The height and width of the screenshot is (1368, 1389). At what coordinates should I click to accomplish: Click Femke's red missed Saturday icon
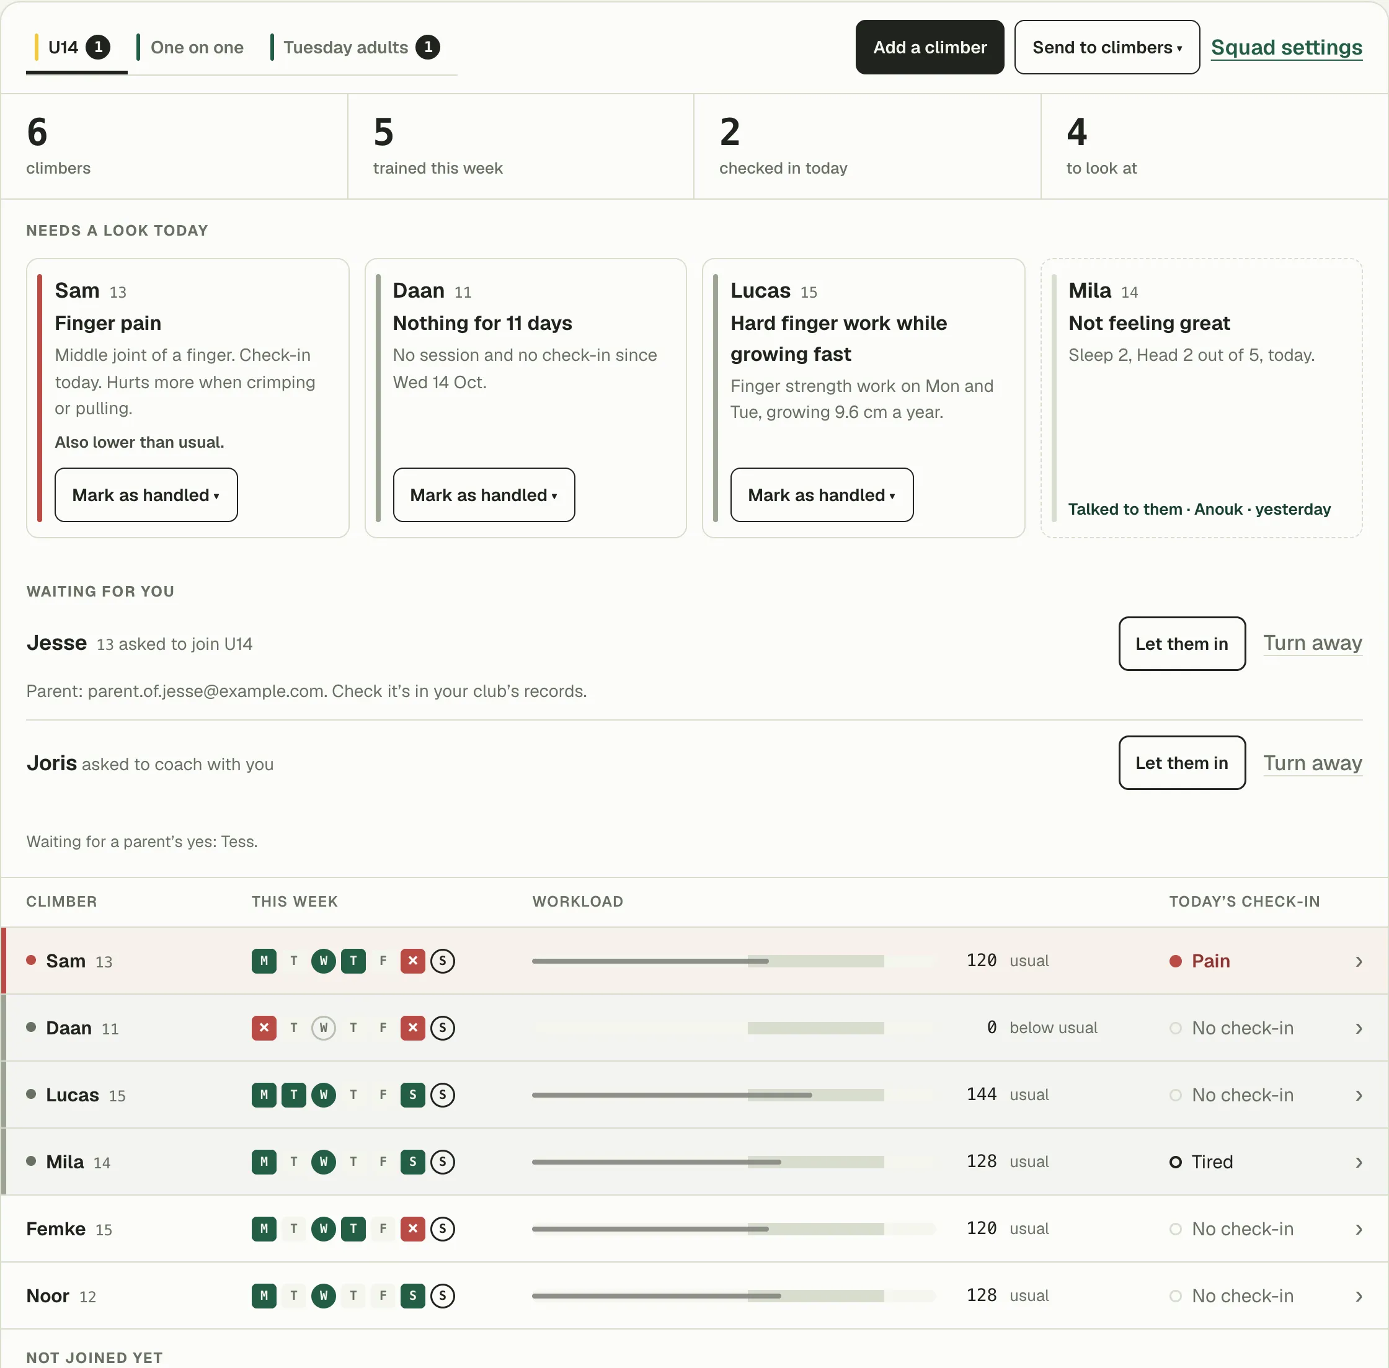click(x=412, y=1228)
